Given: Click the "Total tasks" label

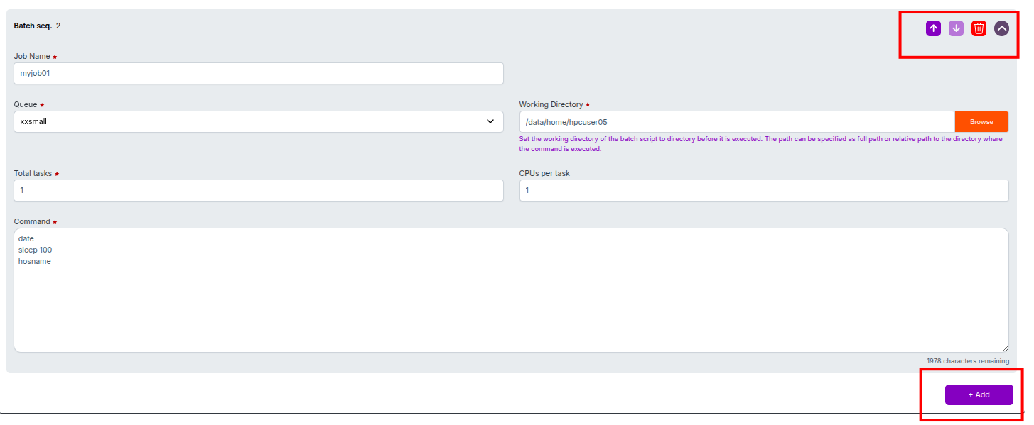Looking at the screenshot, I should [x=33, y=173].
